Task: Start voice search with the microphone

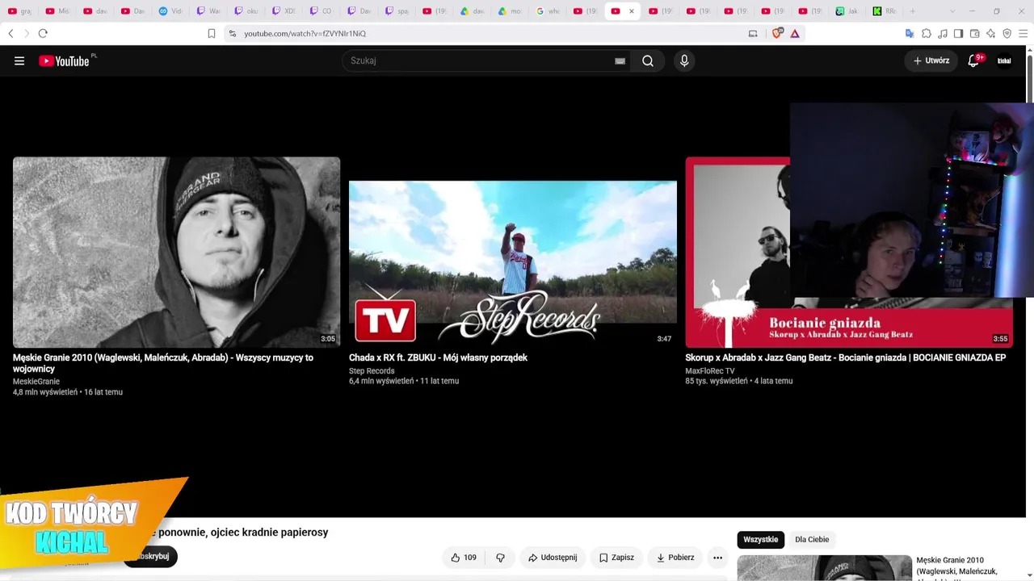Action: (684, 61)
